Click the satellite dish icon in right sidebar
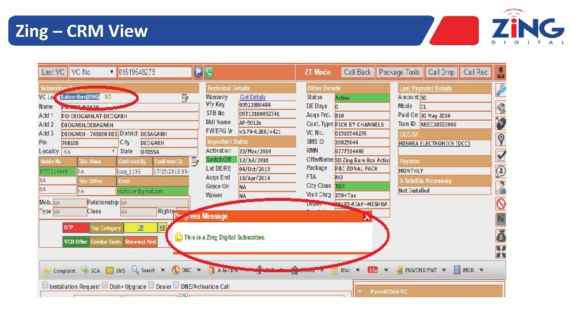This screenshot has width=571, height=321. click(501, 124)
